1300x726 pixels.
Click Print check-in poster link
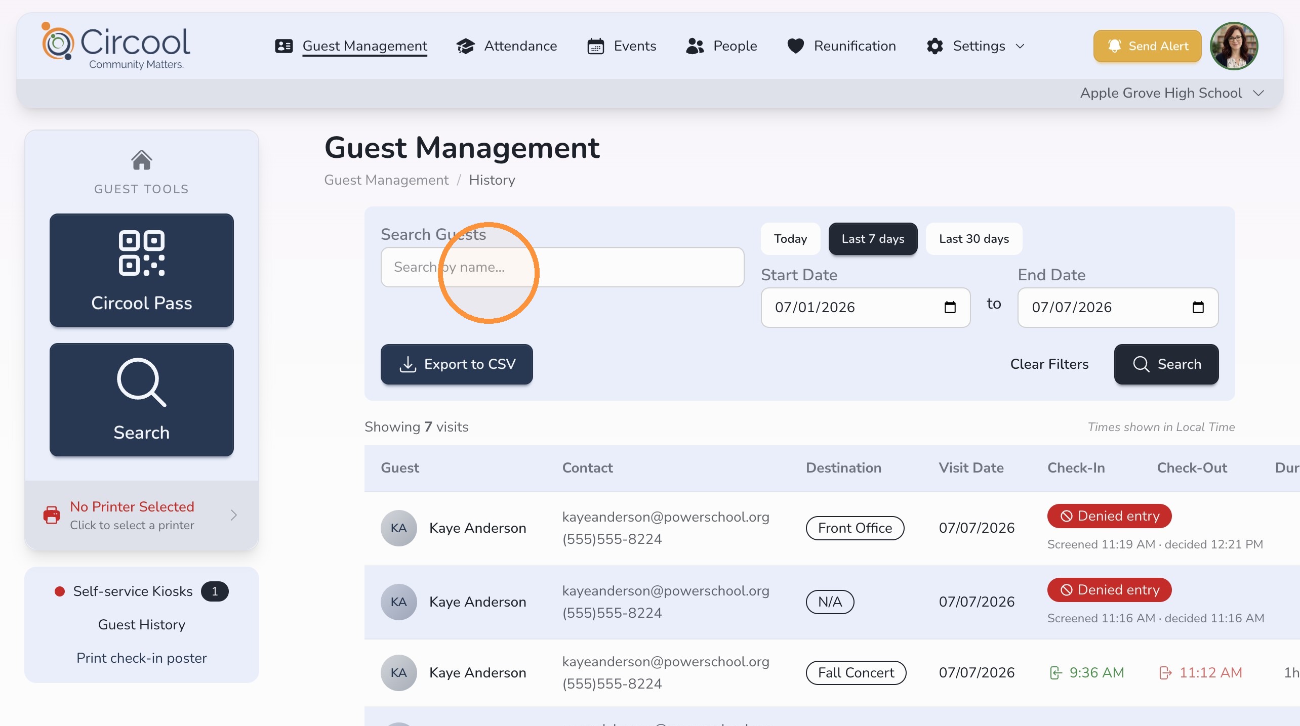tap(142, 658)
